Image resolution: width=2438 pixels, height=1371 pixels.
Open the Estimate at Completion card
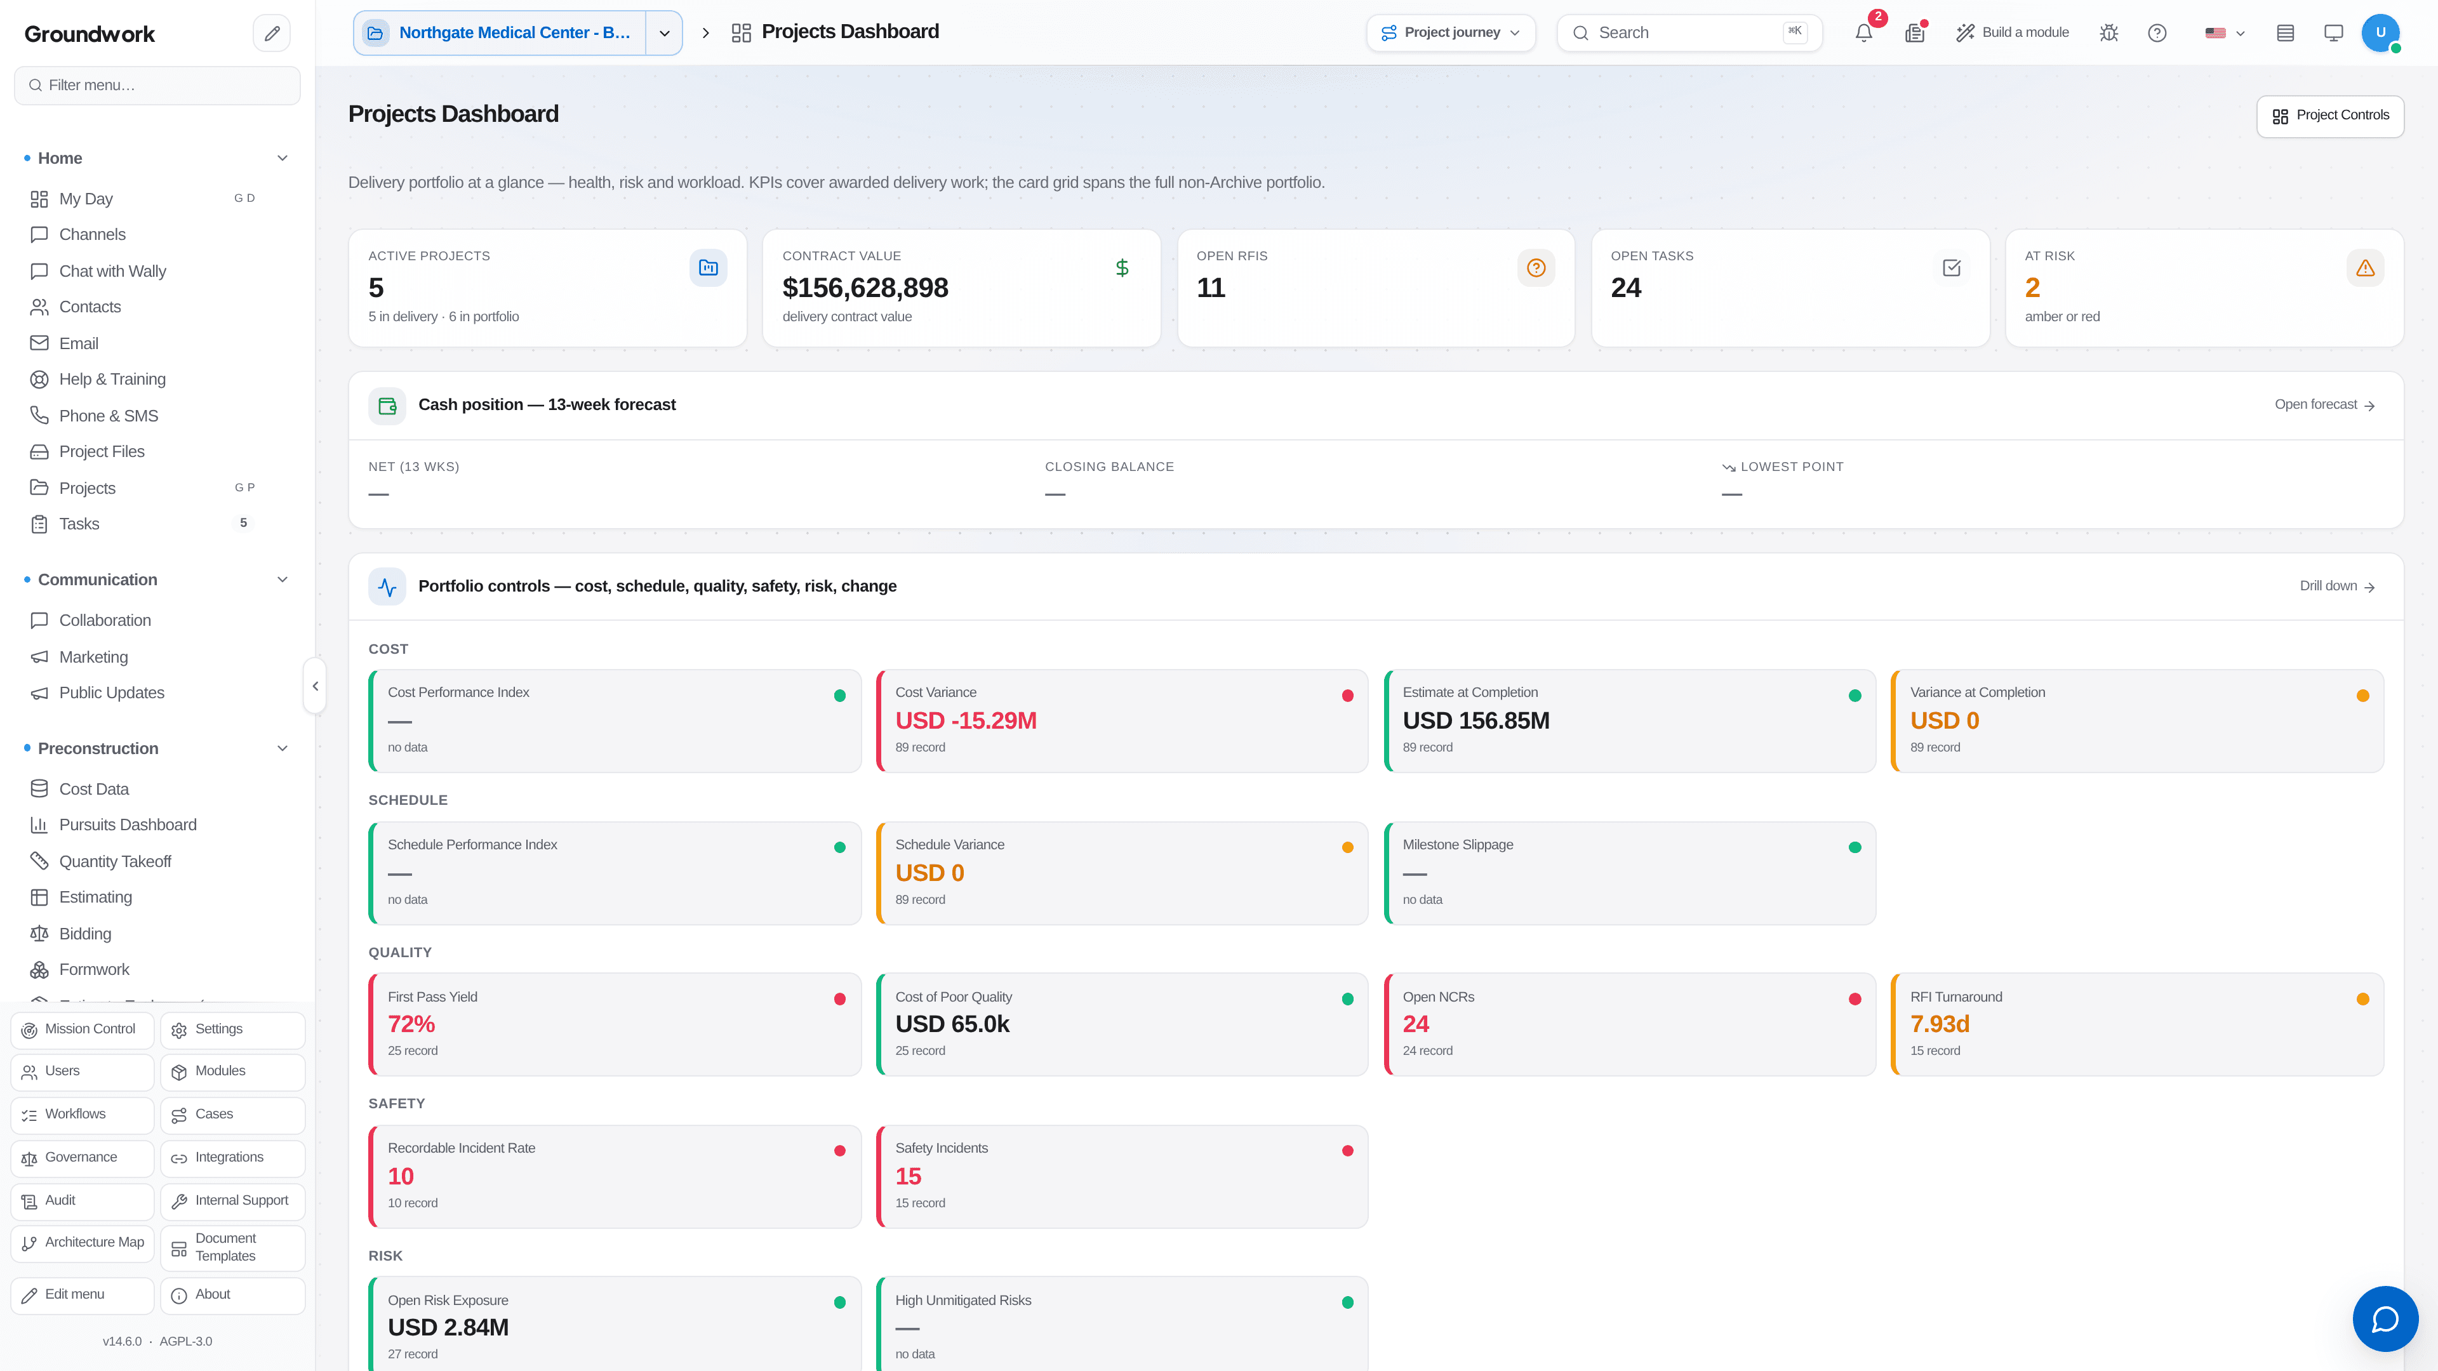click(1630, 721)
